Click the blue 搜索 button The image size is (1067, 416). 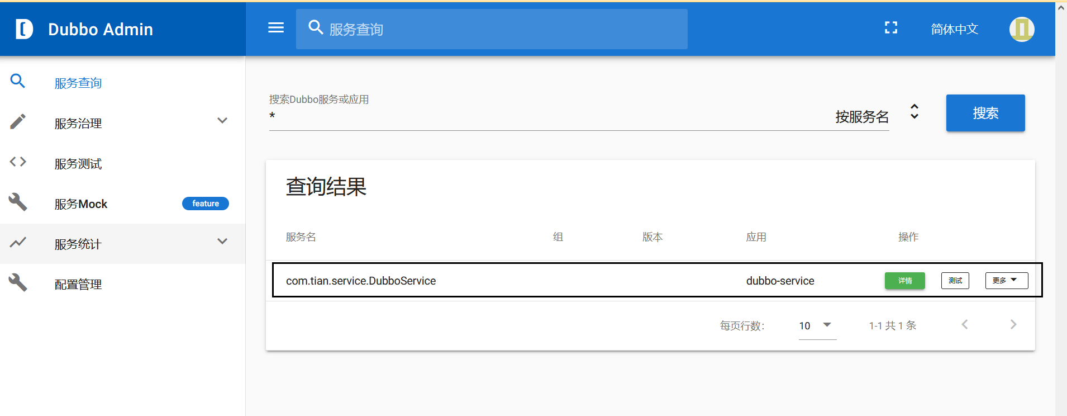[x=985, y=113]
